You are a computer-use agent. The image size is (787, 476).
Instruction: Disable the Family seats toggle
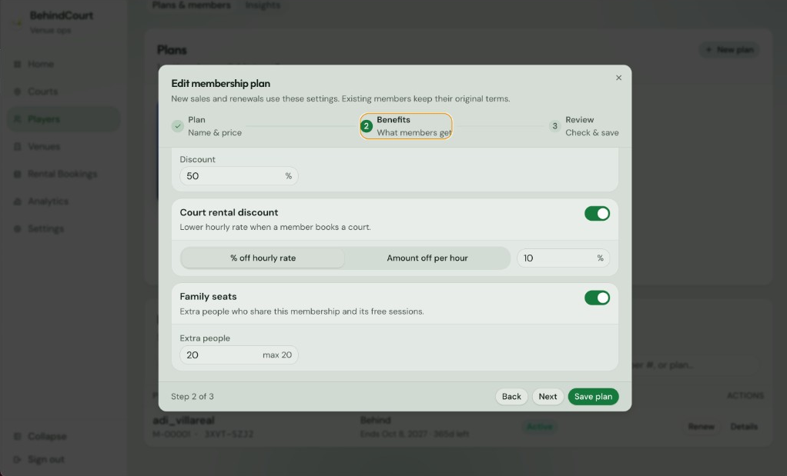click(x=597, y=298)
